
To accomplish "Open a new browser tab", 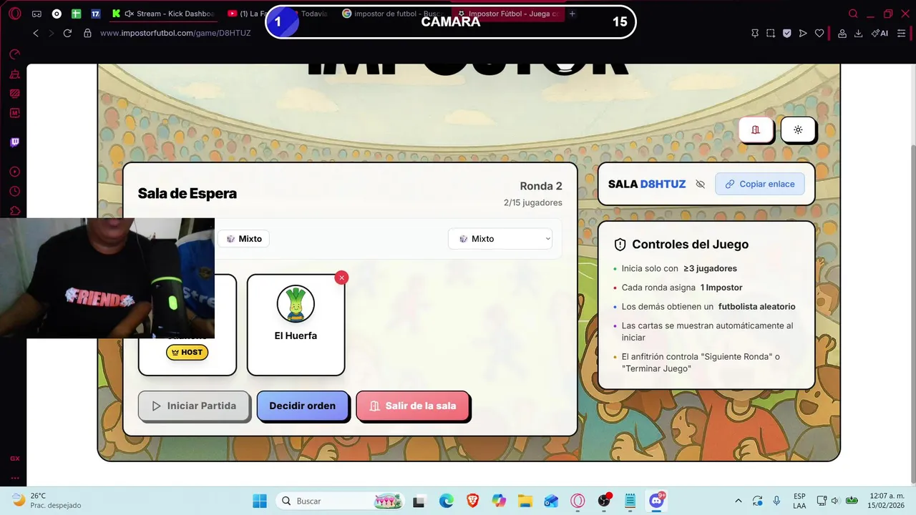I will pos(572,14).
